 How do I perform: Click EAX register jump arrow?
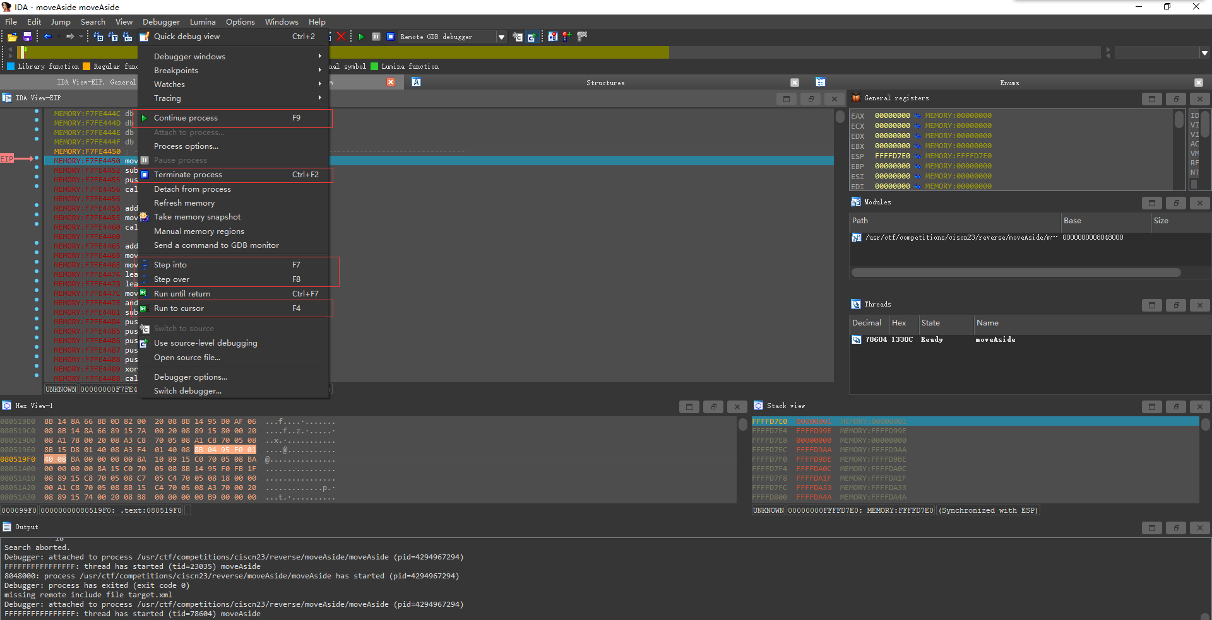point(918,116)
